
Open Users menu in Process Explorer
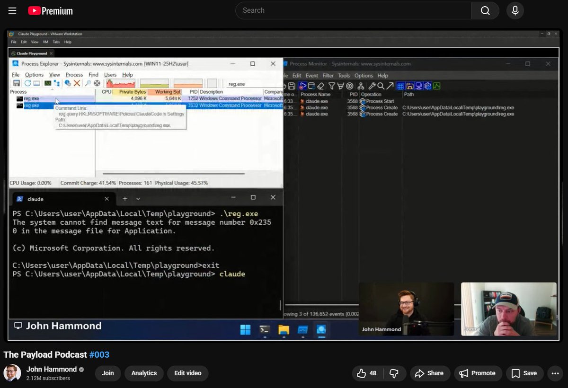pos(110,75)
